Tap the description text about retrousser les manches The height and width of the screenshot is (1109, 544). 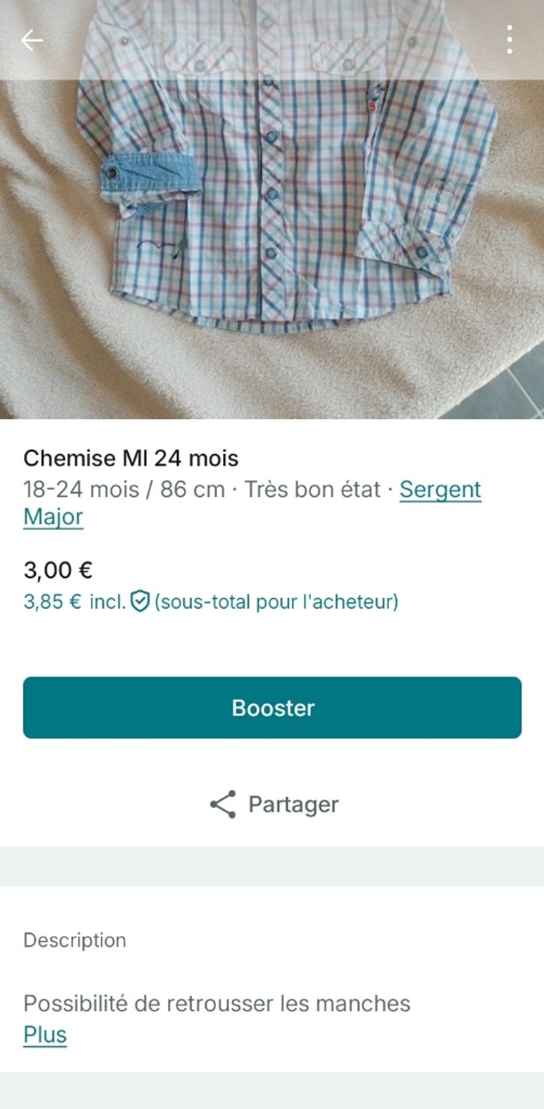click(x=217, y=1003)
